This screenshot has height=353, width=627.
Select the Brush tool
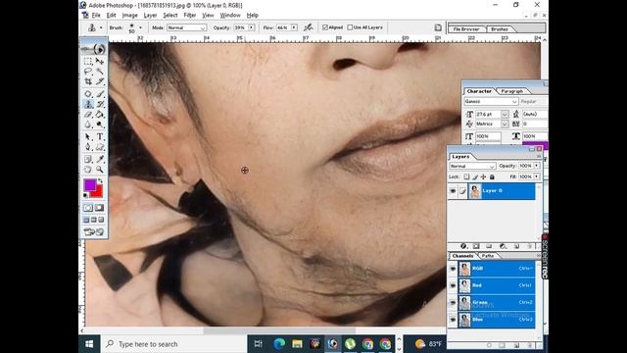click(x=100, y=94)
